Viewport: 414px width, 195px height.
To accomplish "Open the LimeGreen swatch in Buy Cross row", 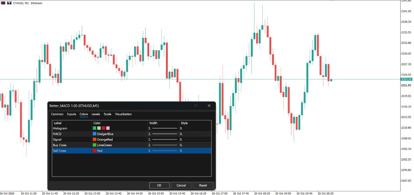I will coord(94,145).
